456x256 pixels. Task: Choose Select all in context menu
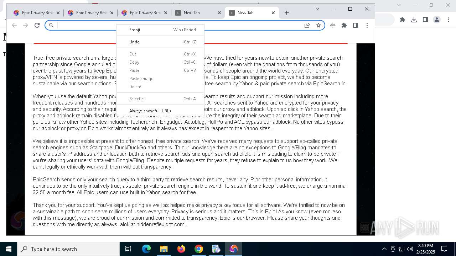pyautogui.click(x=160, y=99)
